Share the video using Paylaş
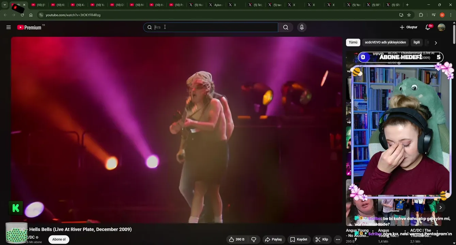Screen dimensions: 456x245 point(273,240)
